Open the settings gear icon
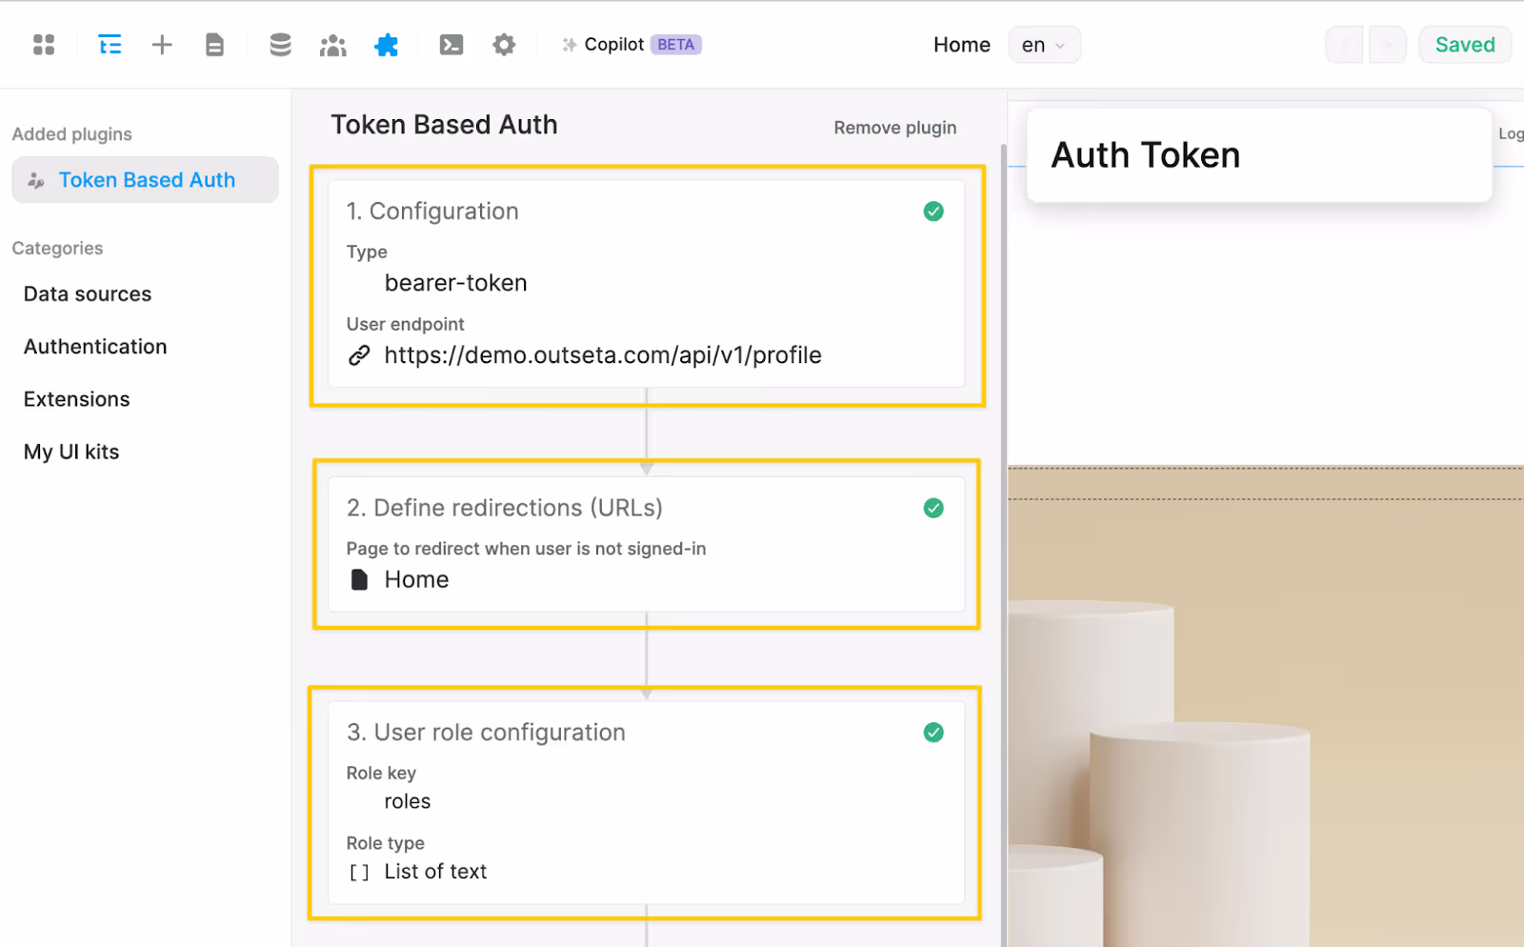This screenshot has height=947, width=1524. point(504,45)
